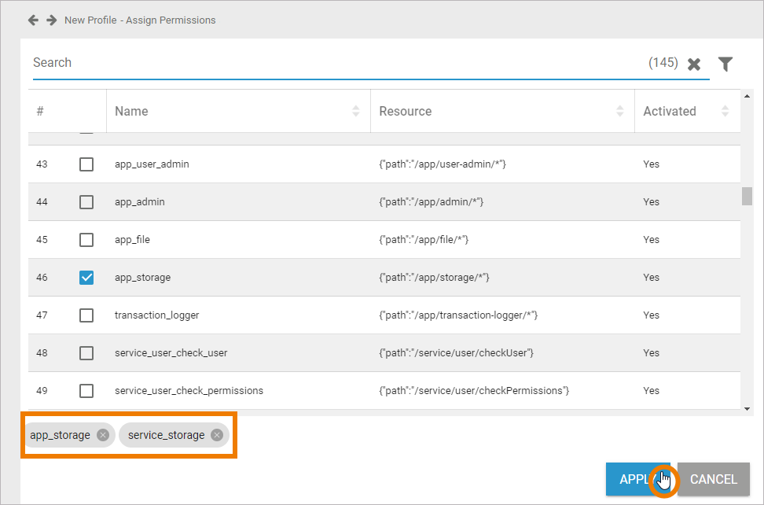
Task: Remove the app_storage chip
Action: pyautogui.click(x=103, y=435)
